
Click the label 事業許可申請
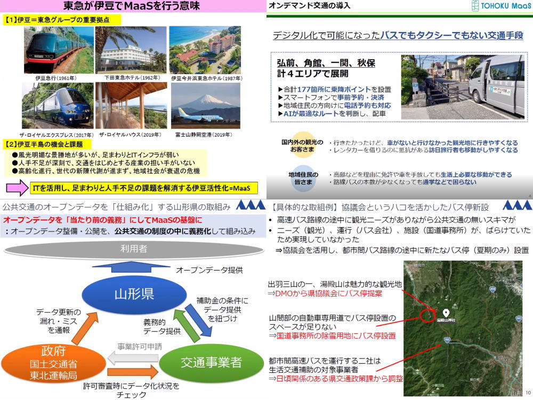(x=140, y=347)
